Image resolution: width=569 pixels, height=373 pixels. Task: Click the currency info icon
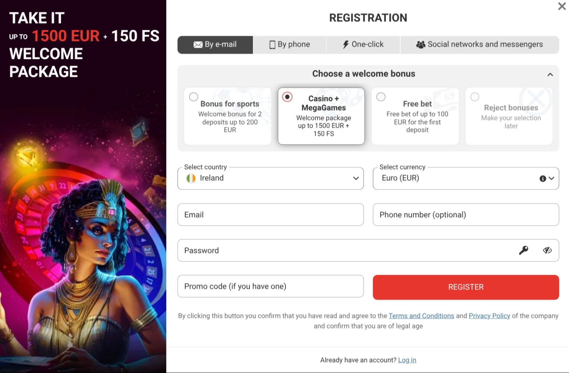[543, 178]
